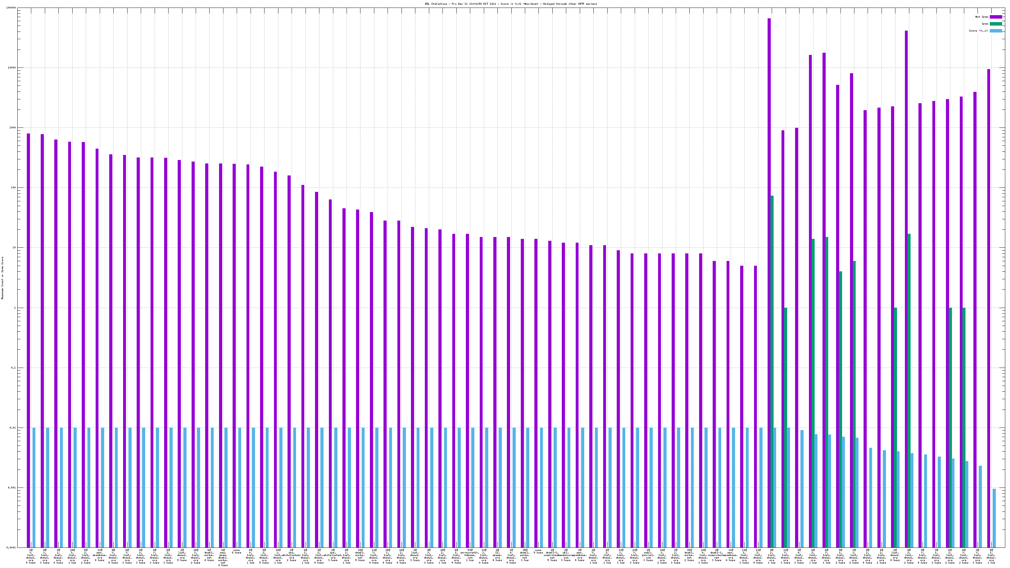The height and width of the screenshot is (568, 1010).
Task: Click the purple Not Spam legend swatch
Action: [995, 17]
